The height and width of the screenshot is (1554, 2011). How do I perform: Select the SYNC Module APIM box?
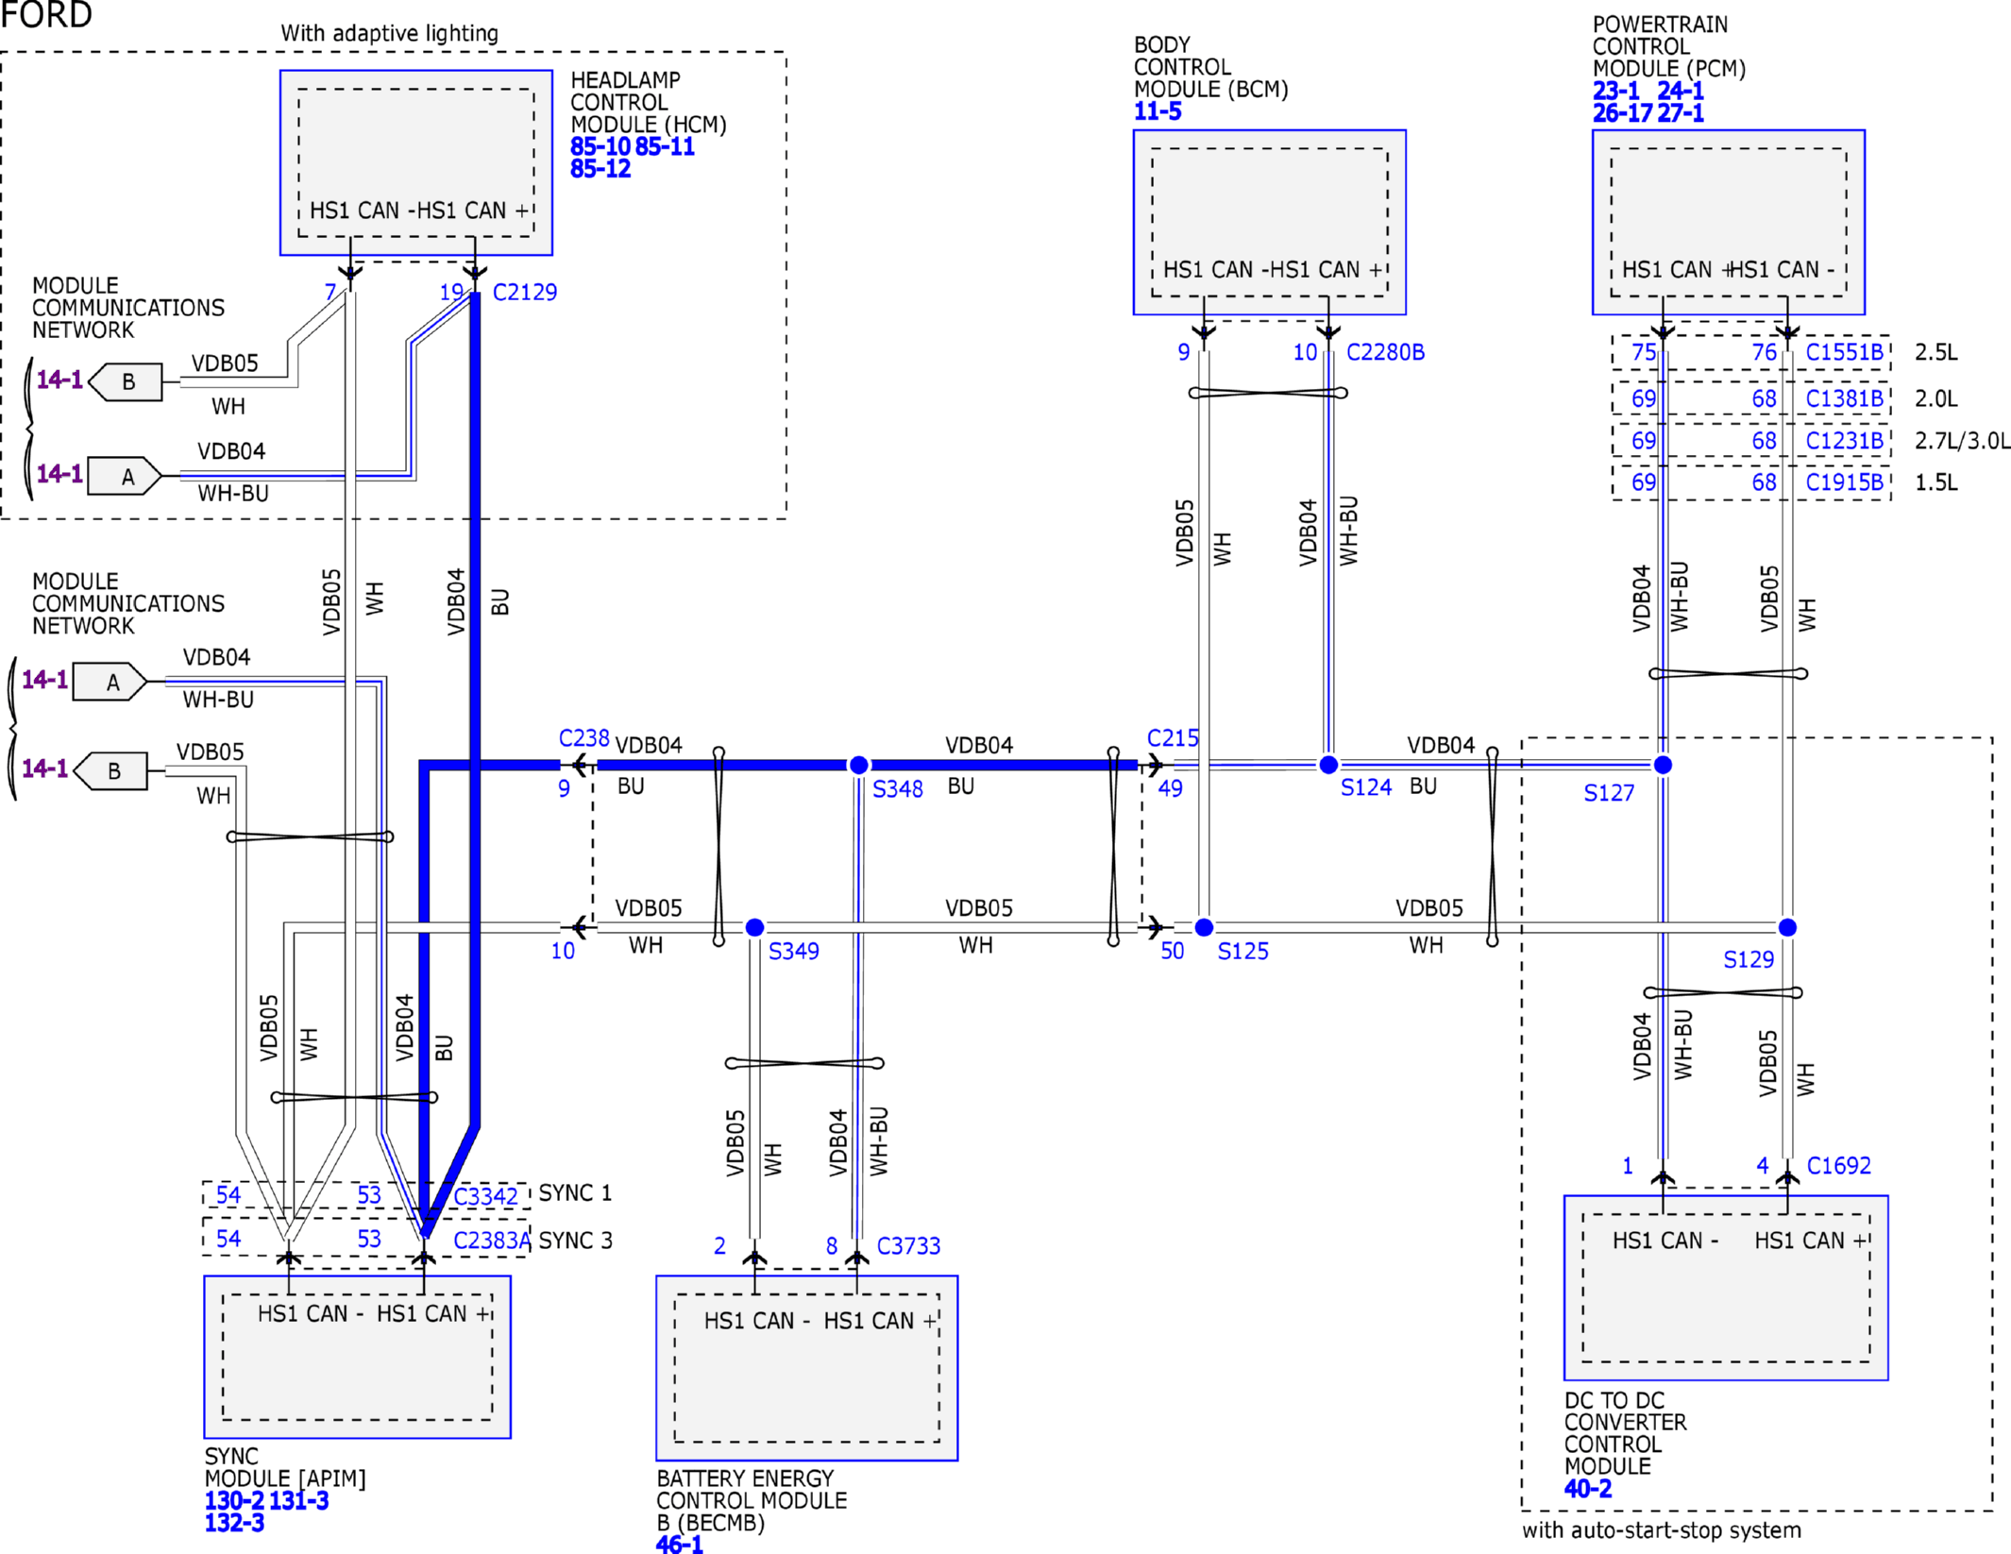click(358, 1357)
